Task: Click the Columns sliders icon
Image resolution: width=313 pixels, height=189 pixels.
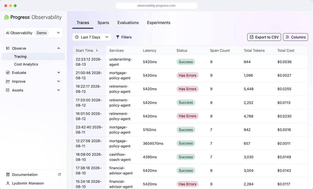Action: click(x=287, y=37)
